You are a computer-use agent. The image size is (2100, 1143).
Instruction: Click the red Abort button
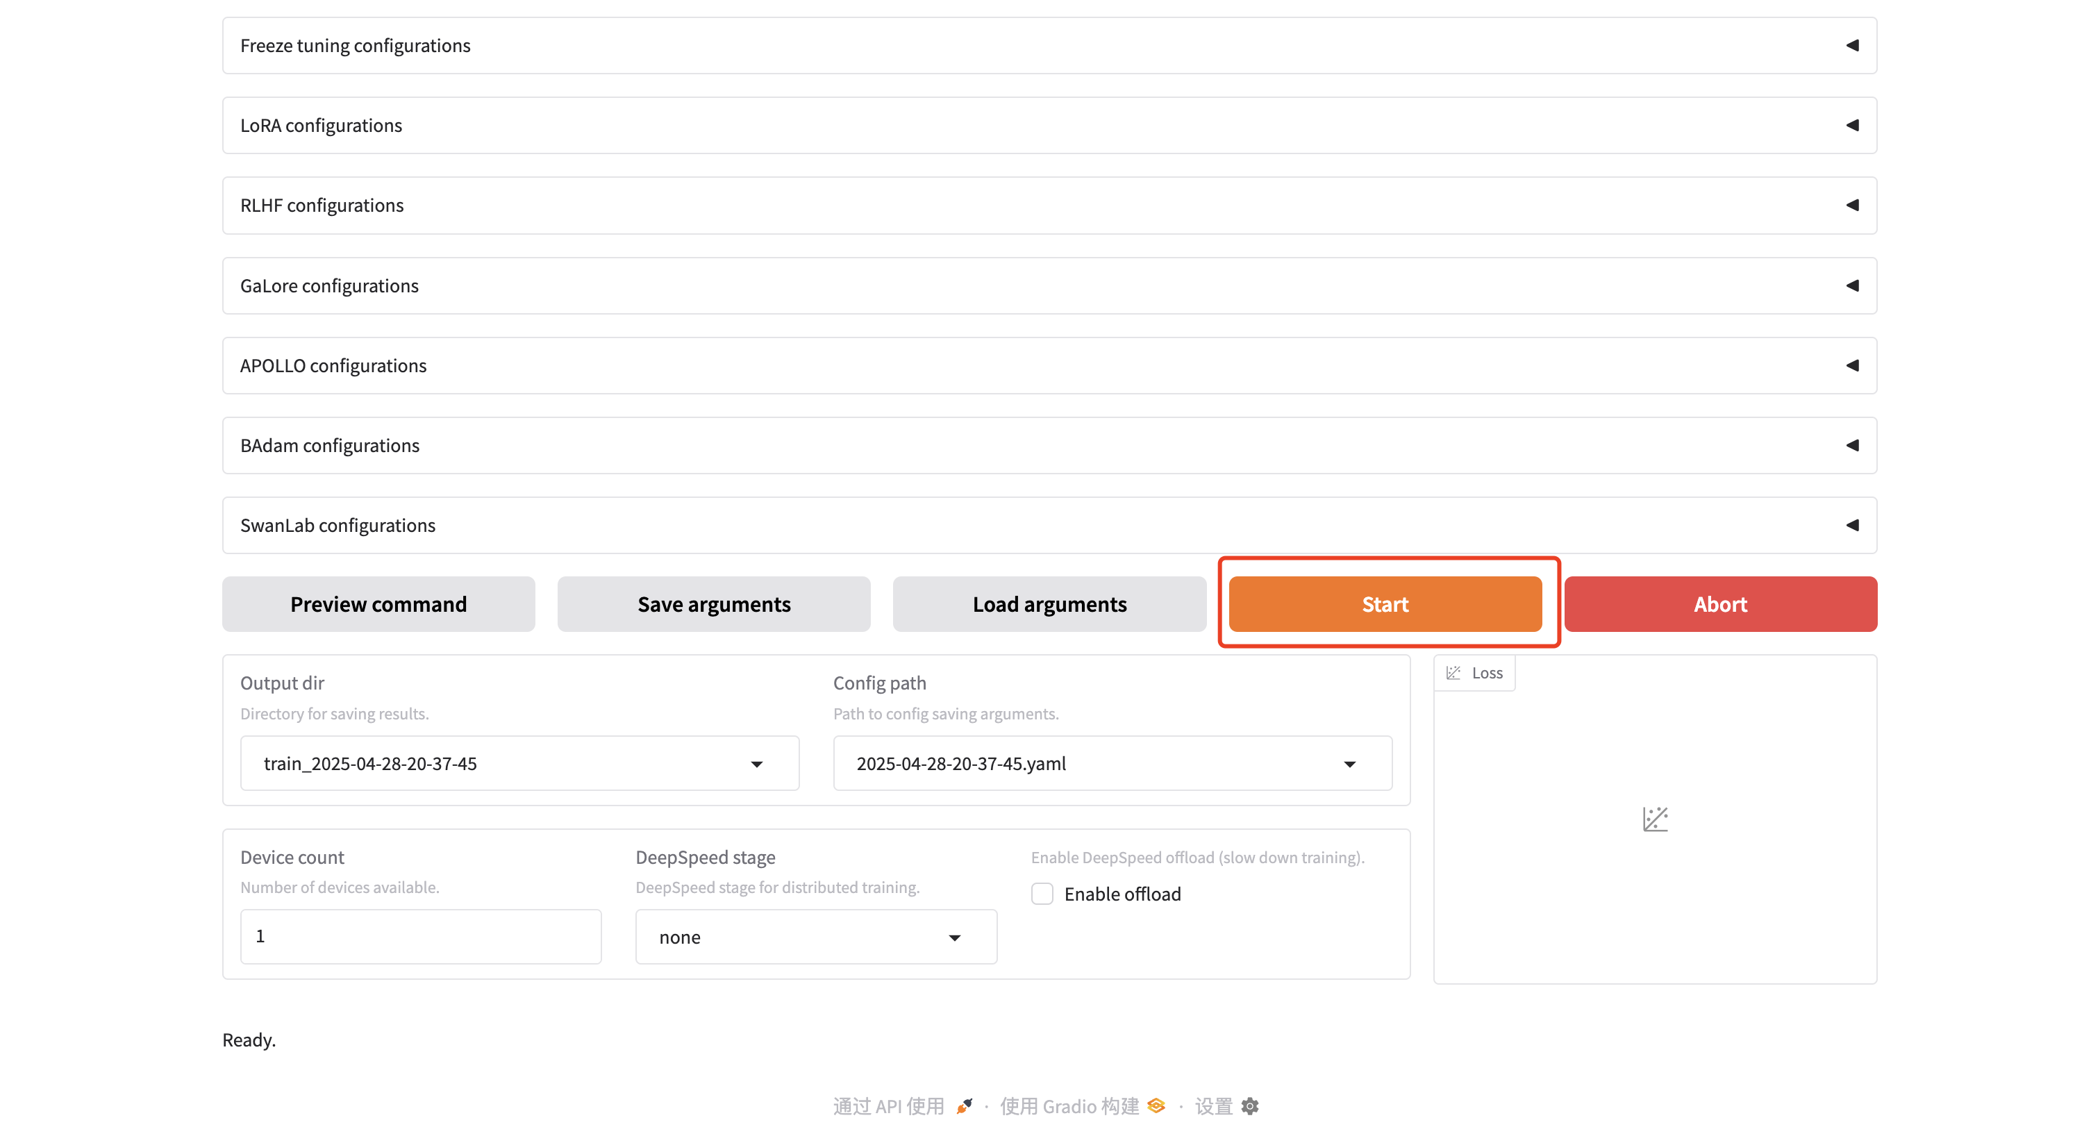click(1720, 604)
